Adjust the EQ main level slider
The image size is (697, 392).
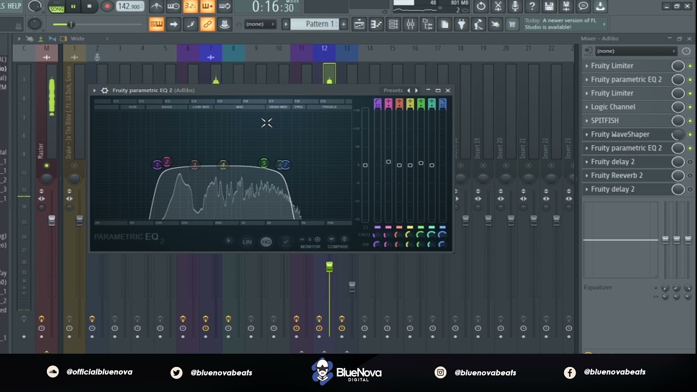click(365, 165)
